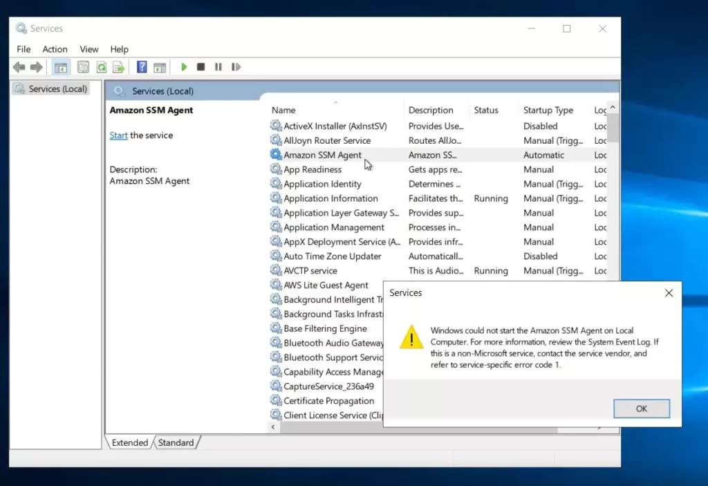Click the Start the service link
Screen dimensions: 708x486
pos(118,135)
